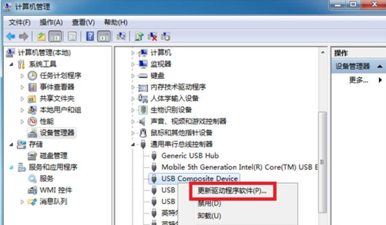Click the device list vertical scrollbar
This screenshot has height=225, width=386.
(x=323, y=158)
